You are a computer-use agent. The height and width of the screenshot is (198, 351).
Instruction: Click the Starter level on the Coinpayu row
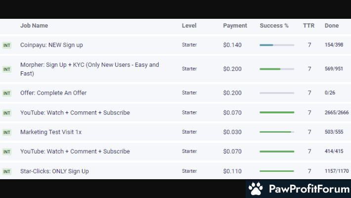tap(189, 45)
